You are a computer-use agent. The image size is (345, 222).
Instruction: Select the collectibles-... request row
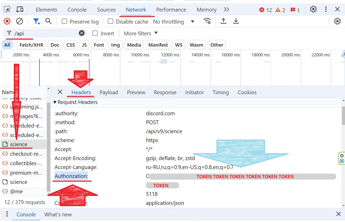(x=24, y=163)
